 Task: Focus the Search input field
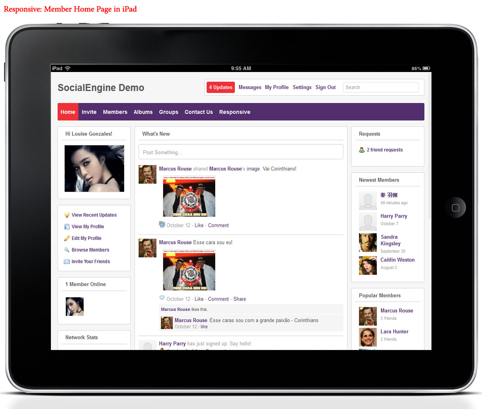(x=381, y=88)
